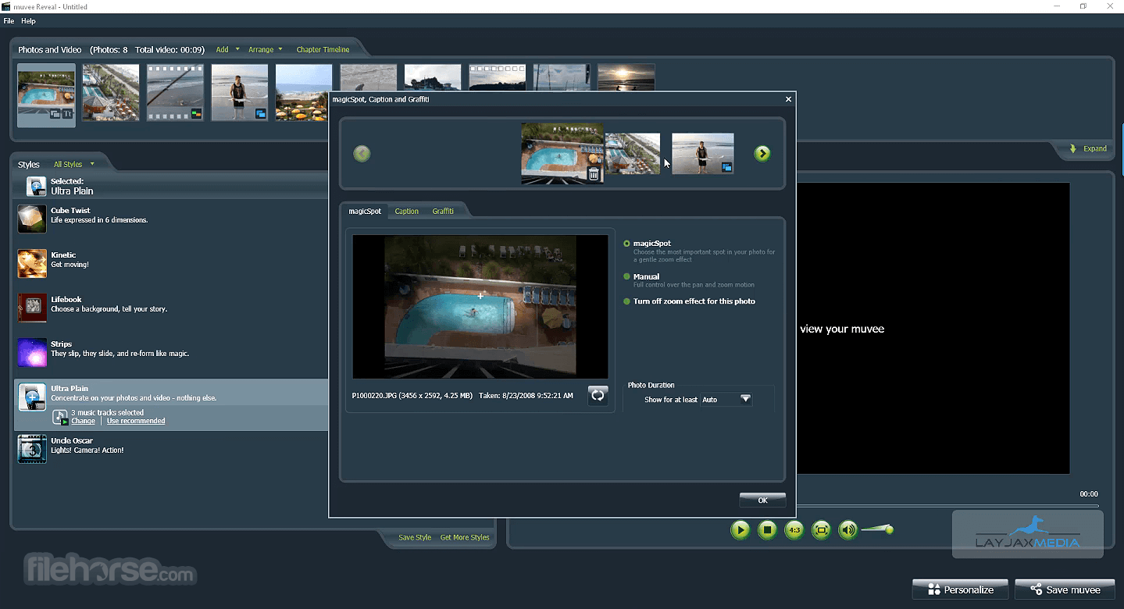This screenshot has width=1124, height=609.
Task: Adjust the volume slider knob
Action: (x=888, y=530)
